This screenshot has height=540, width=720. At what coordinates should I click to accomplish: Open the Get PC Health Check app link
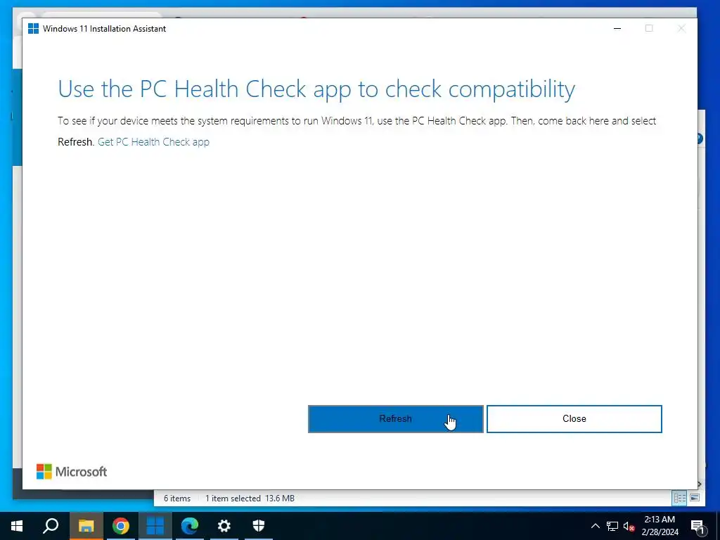tap(153, 142)
